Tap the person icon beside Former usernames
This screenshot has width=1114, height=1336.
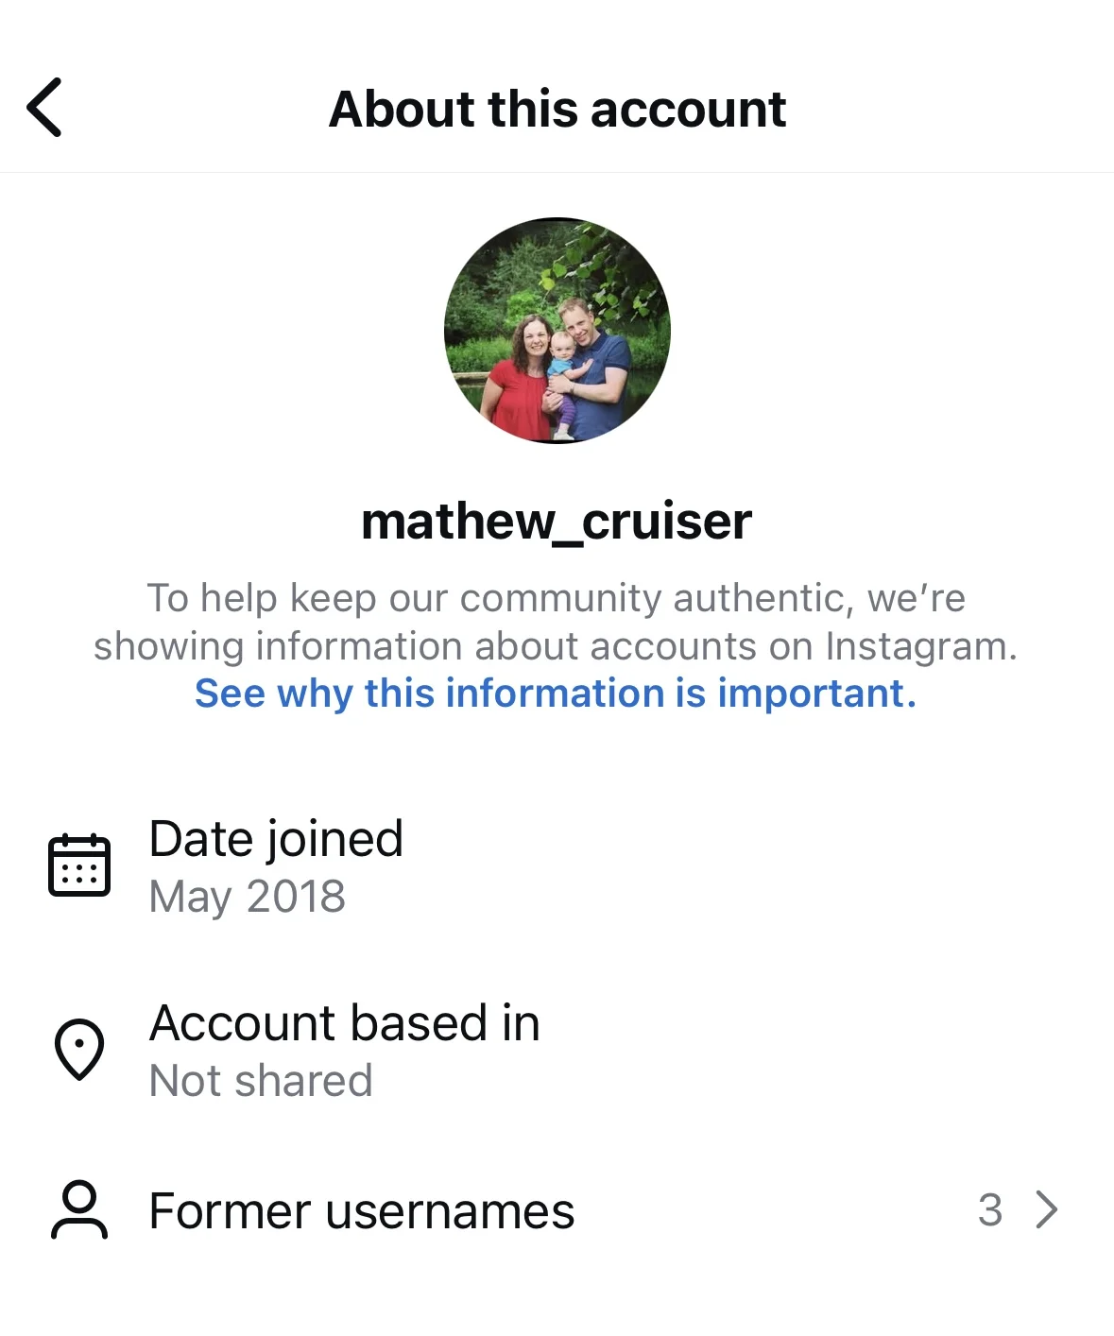[x=79, y=1209]
